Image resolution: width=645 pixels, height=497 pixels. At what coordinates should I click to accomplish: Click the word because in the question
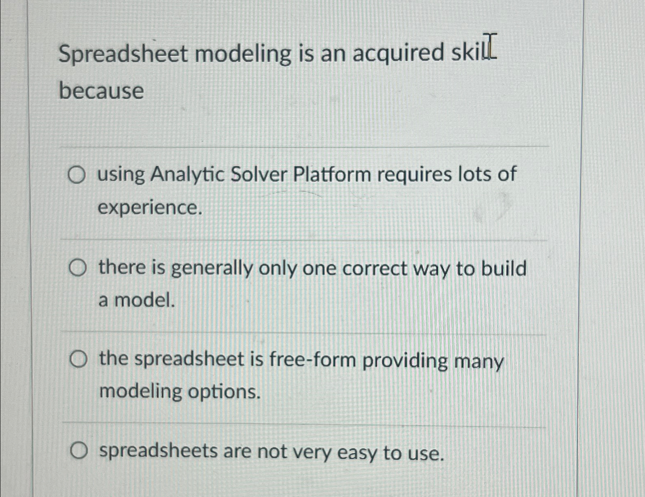click(x=101, y=91)
